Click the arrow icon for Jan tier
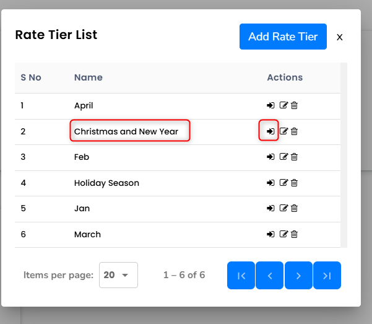 coord(270,209)
